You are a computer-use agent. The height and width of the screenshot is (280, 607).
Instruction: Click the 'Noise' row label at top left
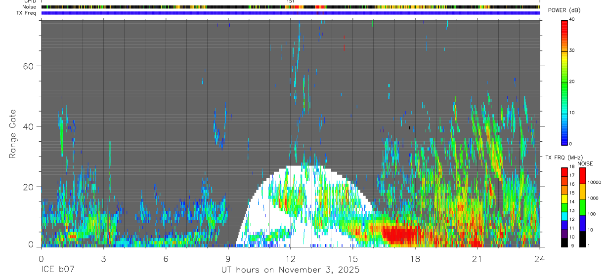tap(30, 7)
